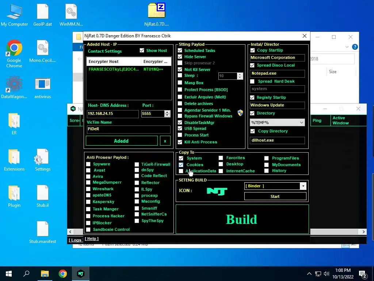Image resolution: width=374 pixels, height=281 pixels.
Task: Select DataWagon shortcut on desktop
Action: coord(14,88)
